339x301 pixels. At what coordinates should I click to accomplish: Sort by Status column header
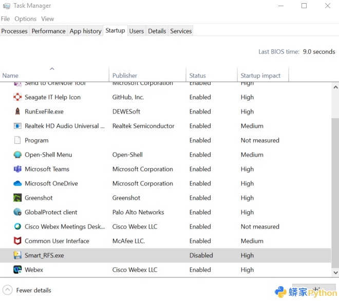[197, 76]
